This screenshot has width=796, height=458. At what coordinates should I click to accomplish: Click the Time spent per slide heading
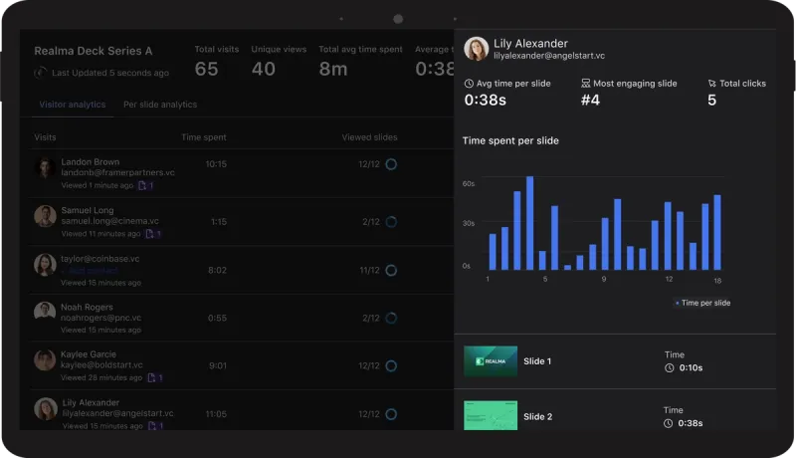click(x=510, y=140)
